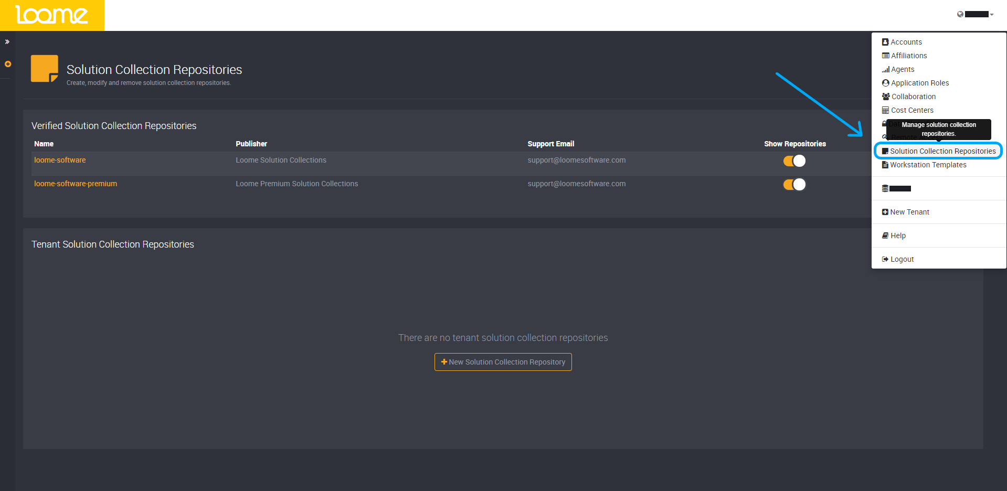
Task: Click 'Loome Solution Collections' publisher cell
Action: coord(281,160)
